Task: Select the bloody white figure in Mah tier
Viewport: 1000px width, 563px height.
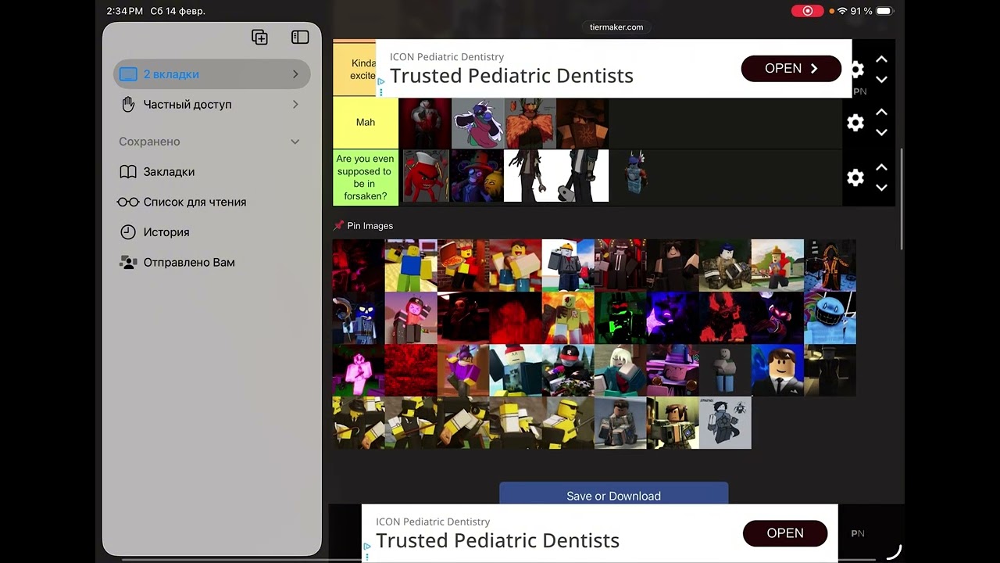Action: (424, 123)
